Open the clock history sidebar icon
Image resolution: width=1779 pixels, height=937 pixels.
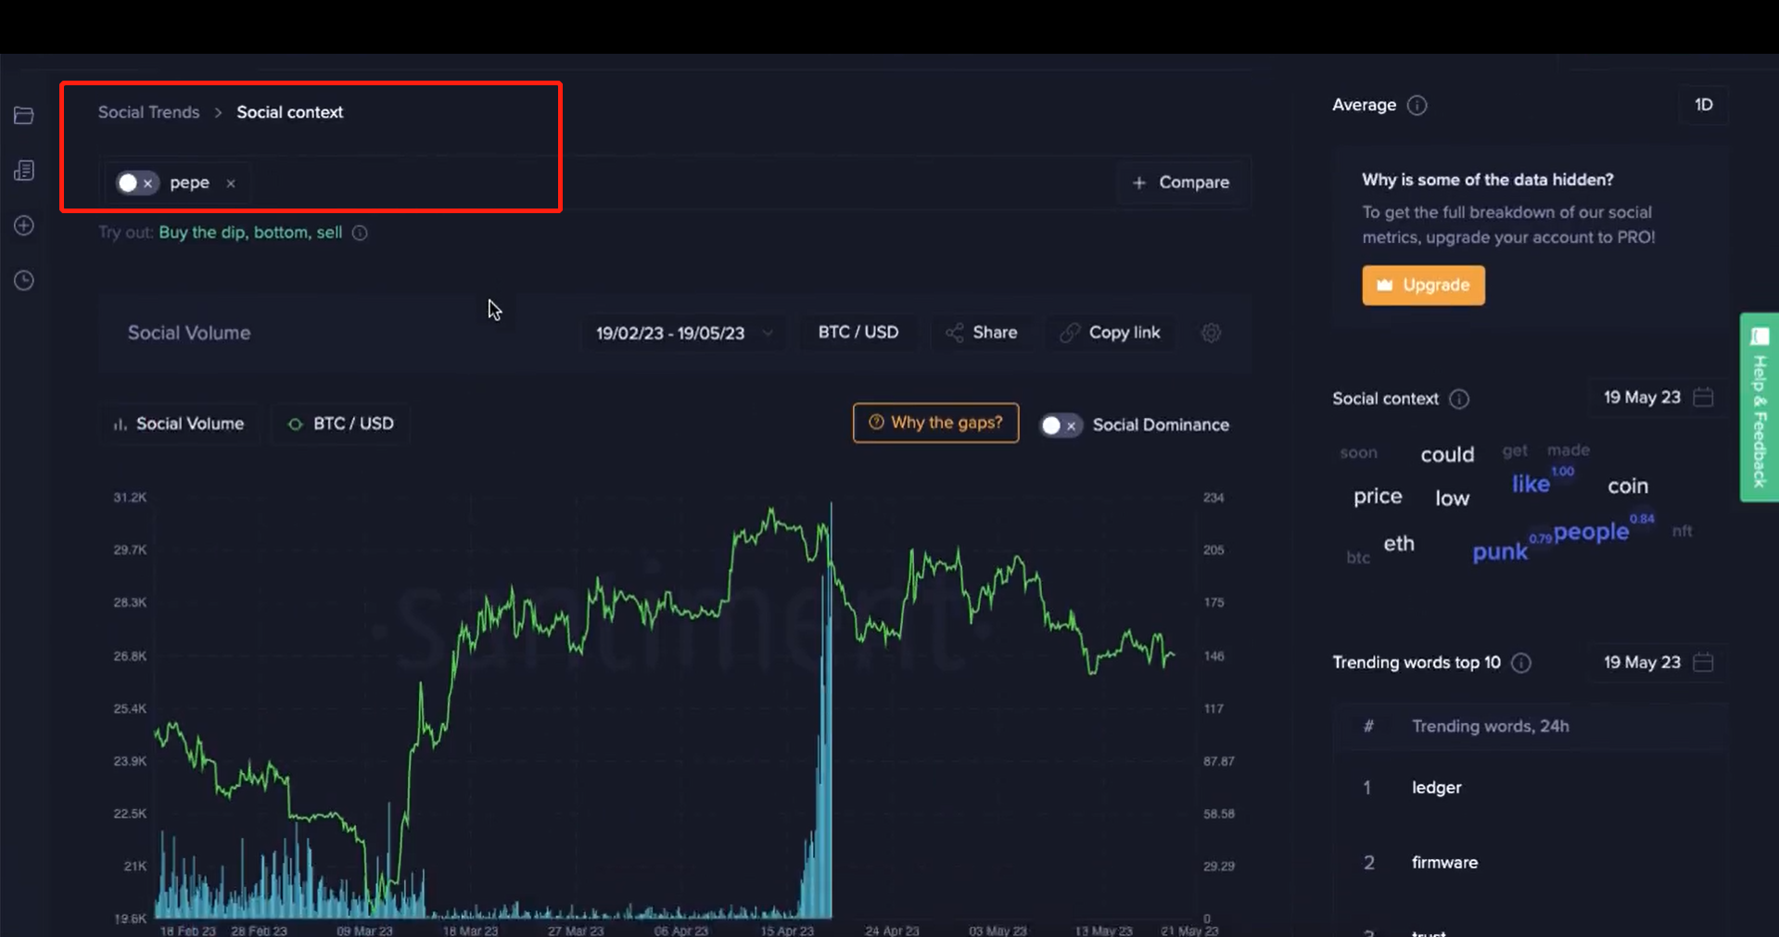click(24, 281)
